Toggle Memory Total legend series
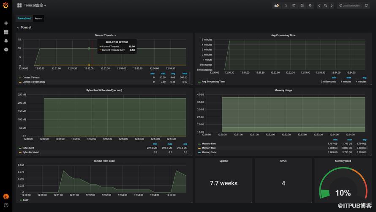 tap(209, 152)
